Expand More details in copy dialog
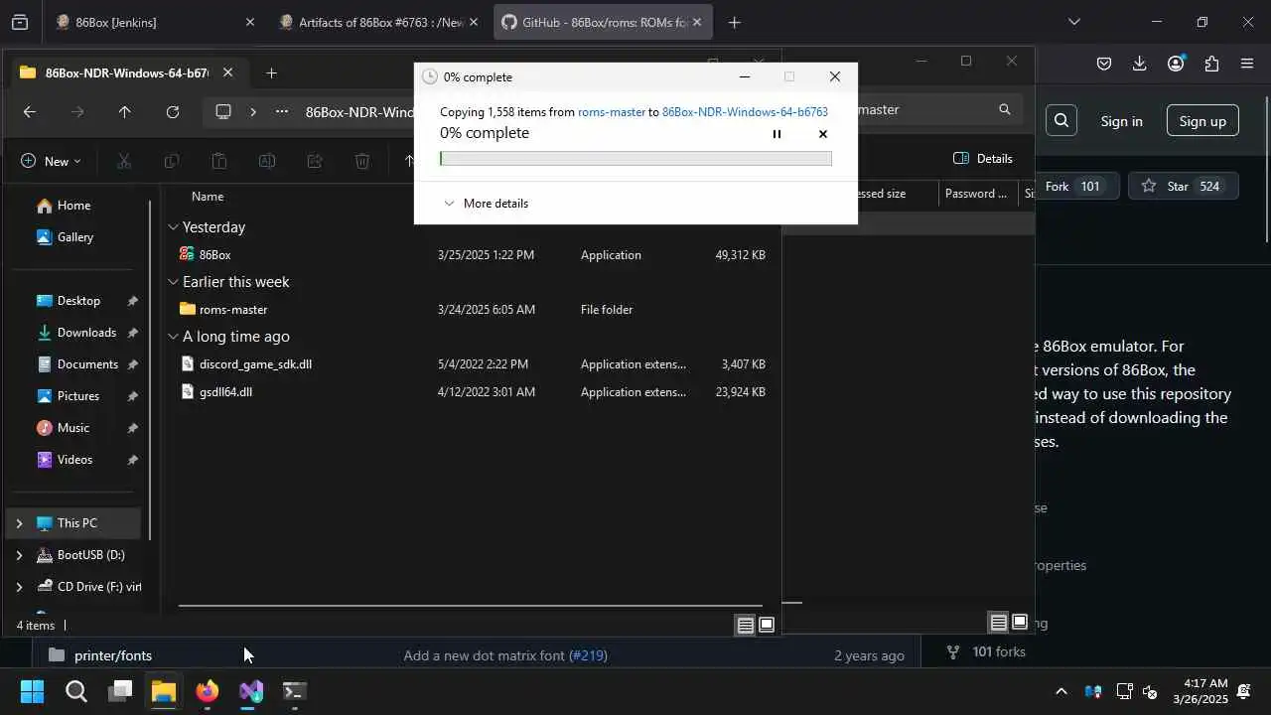The height and width of the screenshot is (715, 1271). click(486, 204)
